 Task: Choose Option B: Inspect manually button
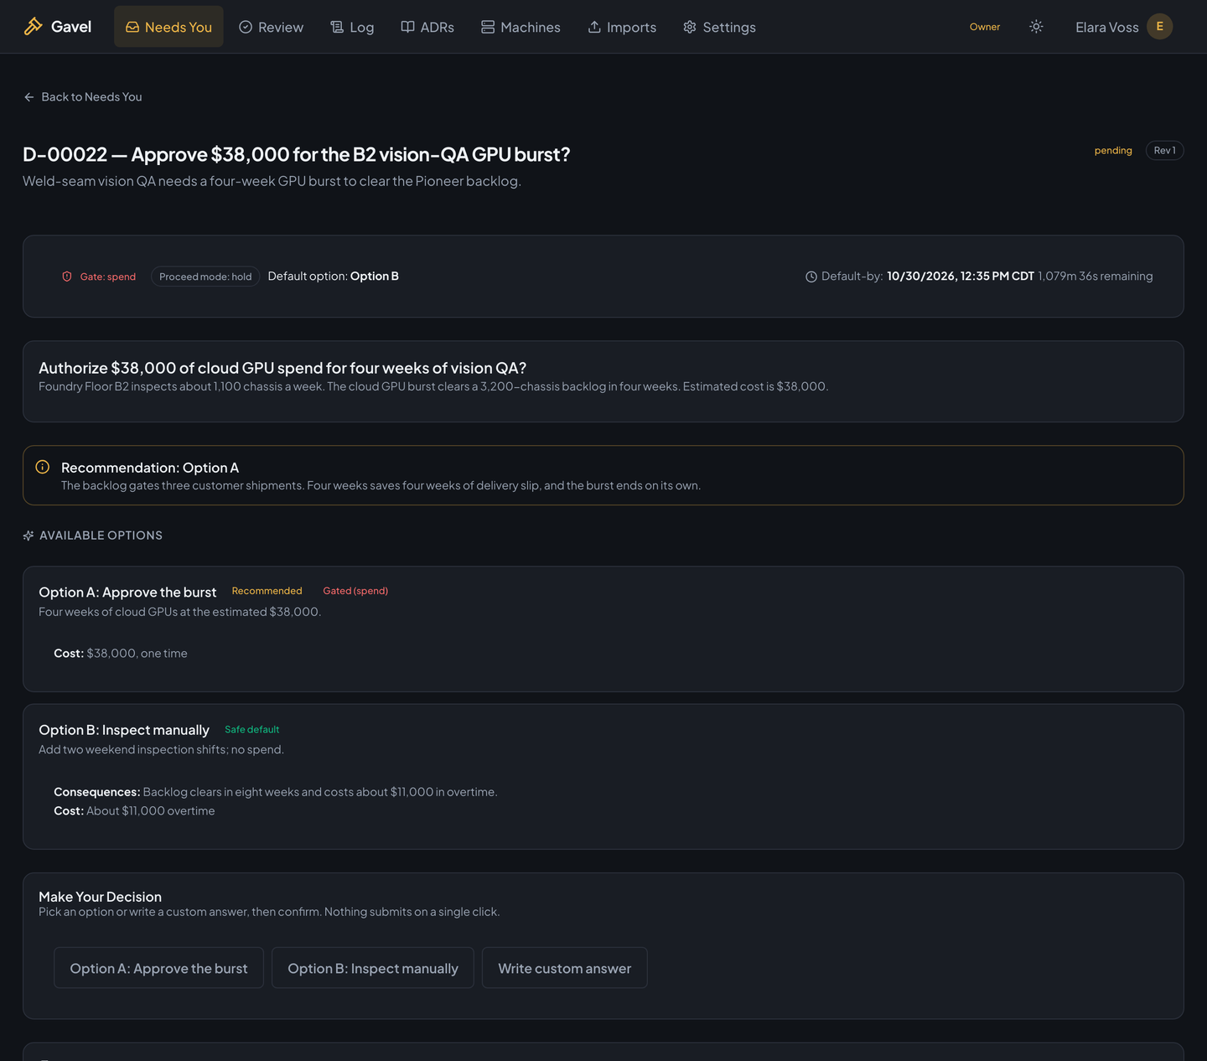tap(373, 968)
